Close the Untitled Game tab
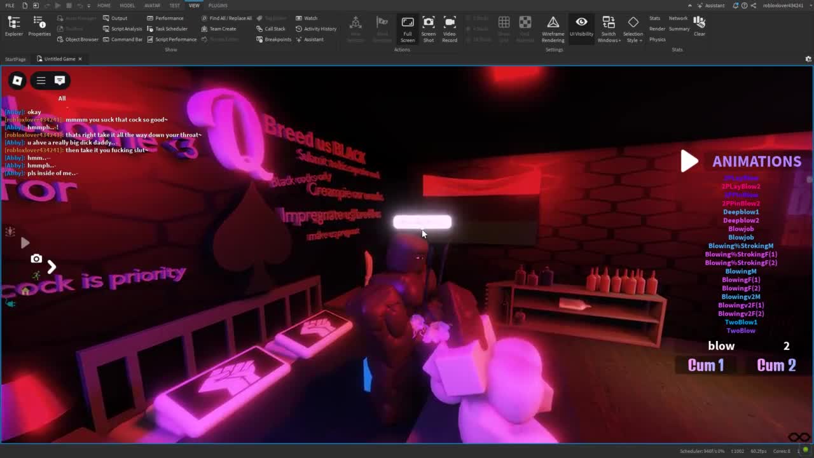This screenshot has height=458, width=814. click(80, 59)
